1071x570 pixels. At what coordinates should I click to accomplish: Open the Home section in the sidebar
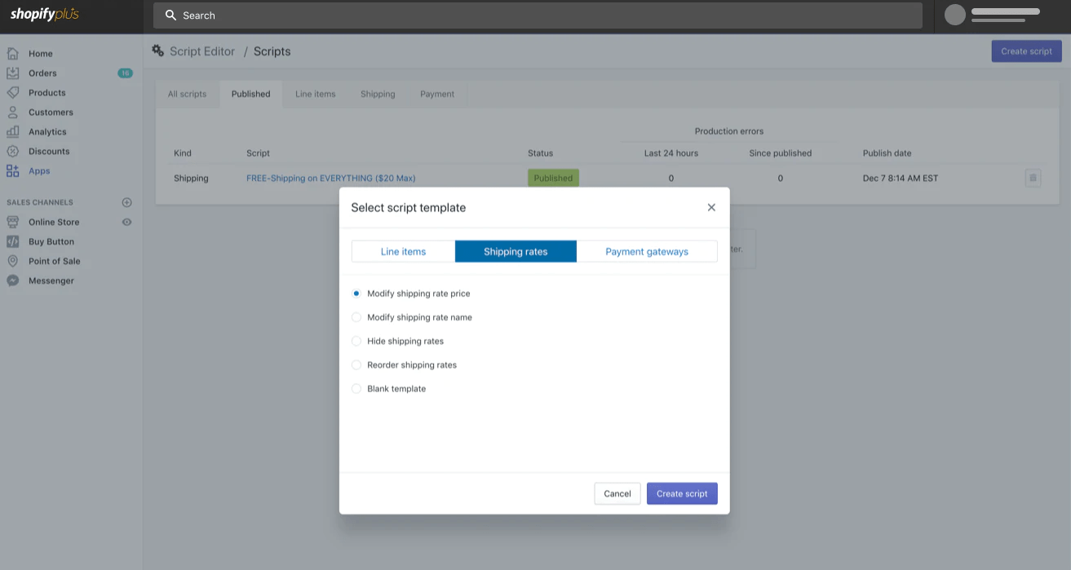pos(39,53)
